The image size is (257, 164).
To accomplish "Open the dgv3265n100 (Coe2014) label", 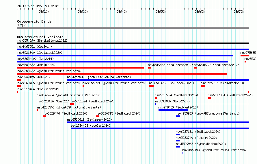I will (x=36, y=59).
